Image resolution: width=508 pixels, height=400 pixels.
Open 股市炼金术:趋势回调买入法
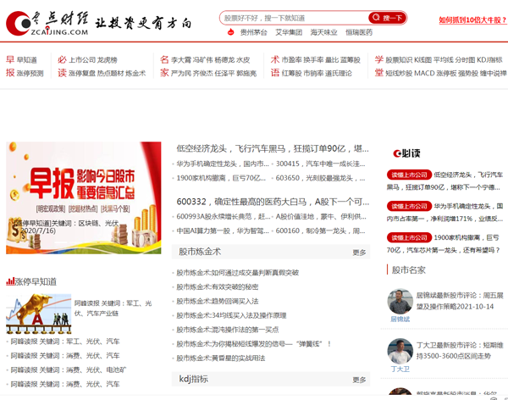[218, 302]
